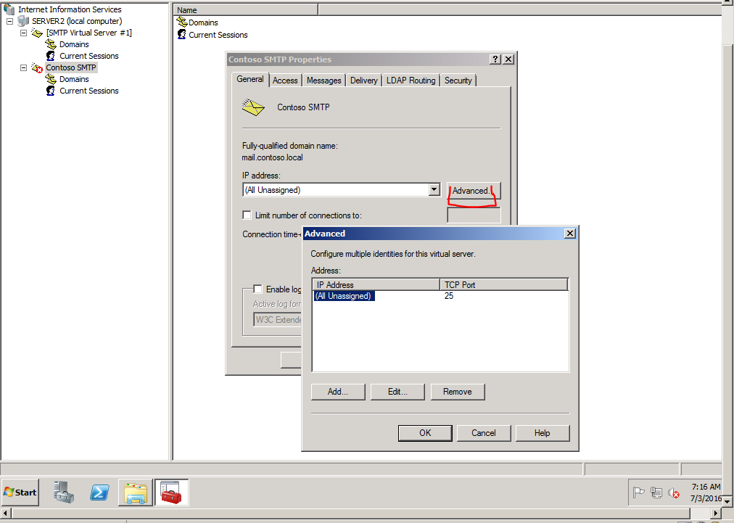Close the Advanced dialog

(569, 233)
